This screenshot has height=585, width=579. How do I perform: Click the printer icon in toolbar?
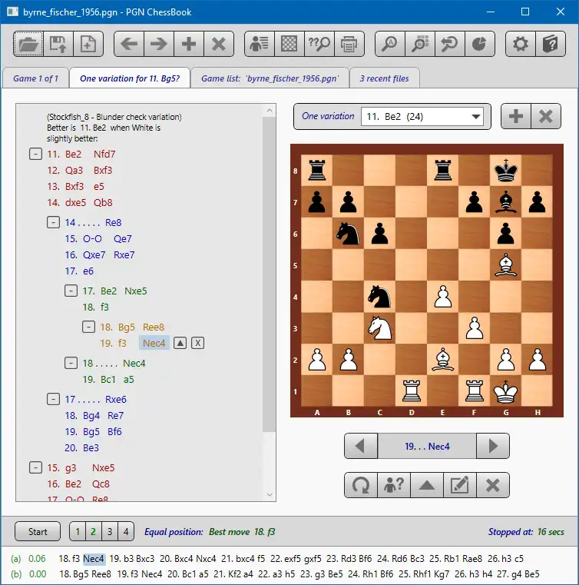(x=349, y=44)
